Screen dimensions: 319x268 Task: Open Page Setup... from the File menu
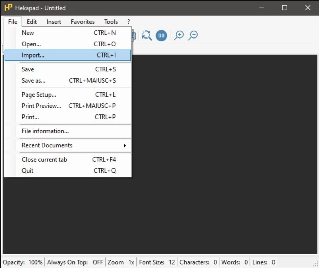pos(68,94)
